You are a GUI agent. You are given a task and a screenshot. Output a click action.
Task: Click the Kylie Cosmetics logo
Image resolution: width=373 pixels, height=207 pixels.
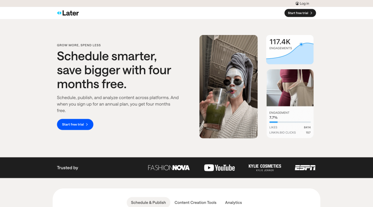coord(265,168)
